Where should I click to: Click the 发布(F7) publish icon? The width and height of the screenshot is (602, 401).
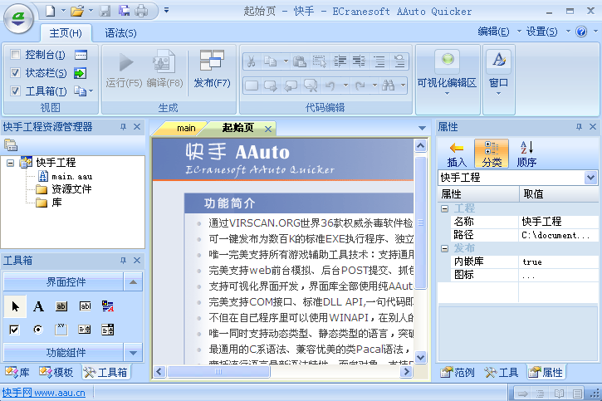tap(212, 62)
